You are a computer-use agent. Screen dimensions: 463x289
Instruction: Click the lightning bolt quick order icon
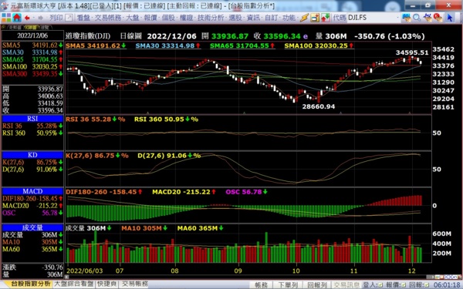pos(304,18)
